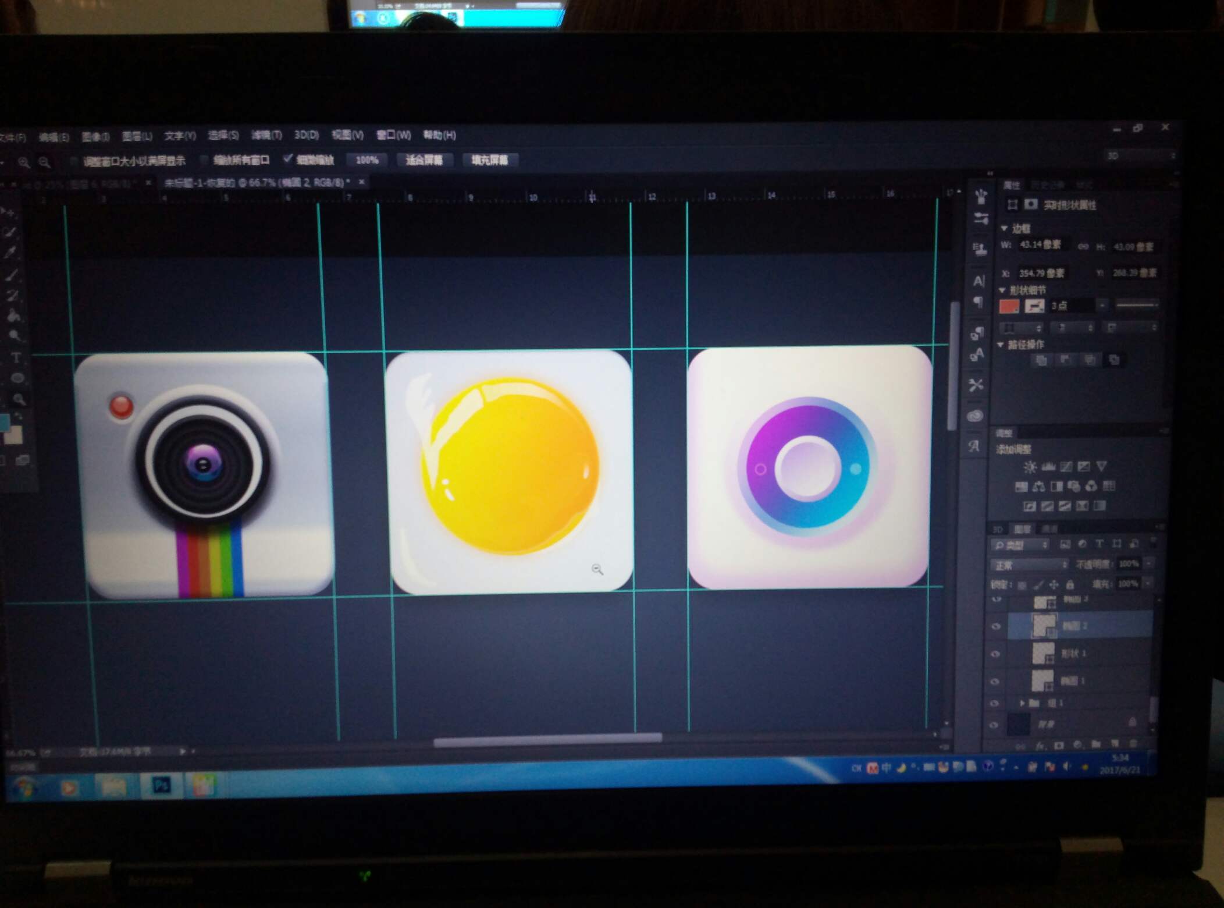Click the 填充屏幕 button

click(x=490, y=160)
